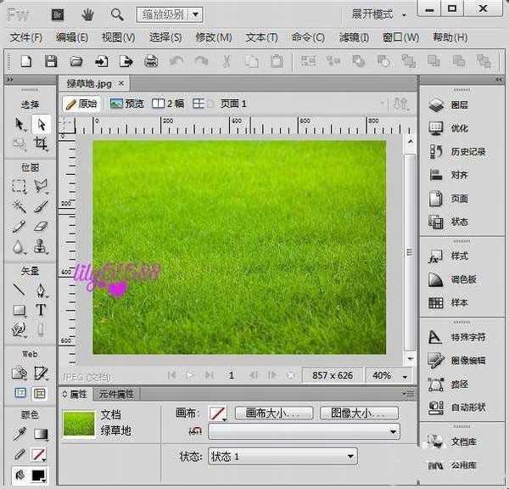Open the 40% magnification dropdown
Image resolution: width=509 pixels, height=489 pixels.
pos(390,374)
